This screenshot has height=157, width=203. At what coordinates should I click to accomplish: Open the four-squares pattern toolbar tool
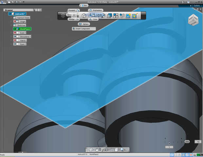coord(116,16)
